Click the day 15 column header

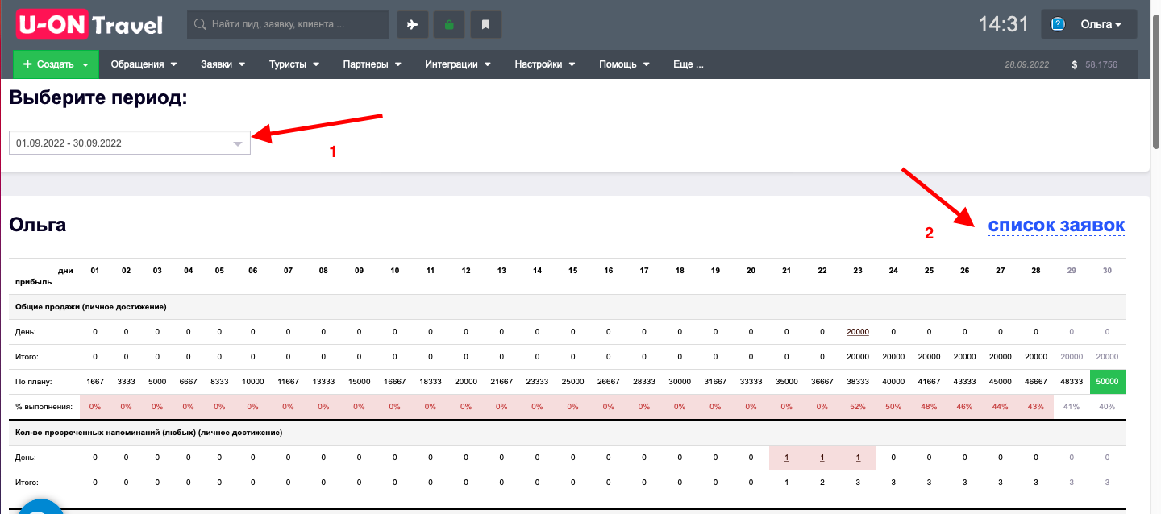coord(572,271)
